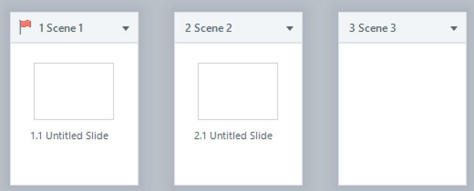
Task: Select the slide 1.1 thumbnail
Action: (x=74, y=91)
